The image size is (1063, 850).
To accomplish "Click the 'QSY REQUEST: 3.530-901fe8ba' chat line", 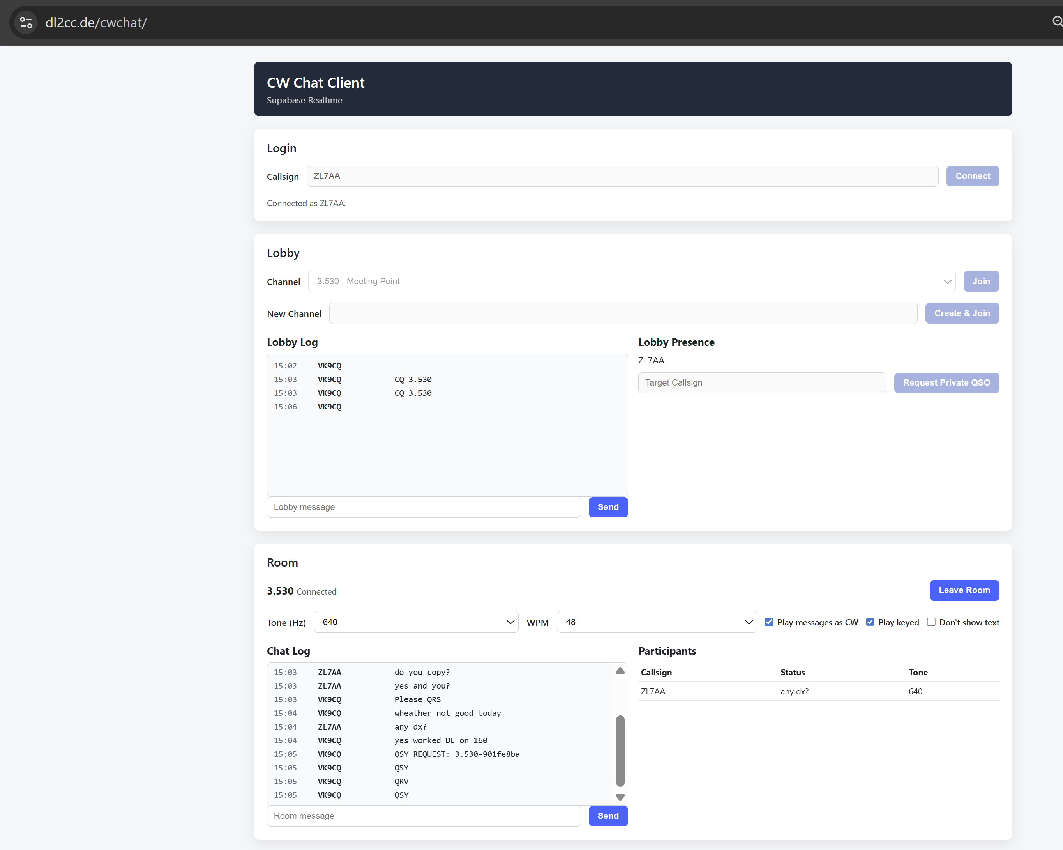I will [x=457, y=754].
